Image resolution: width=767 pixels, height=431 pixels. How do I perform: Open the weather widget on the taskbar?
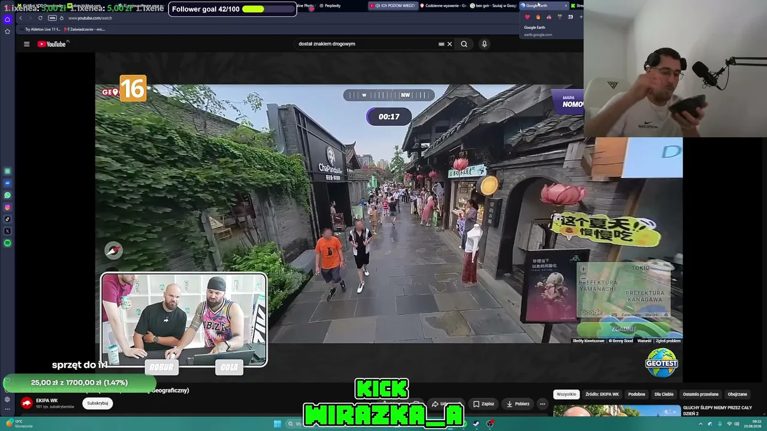(x=18, y=424)
